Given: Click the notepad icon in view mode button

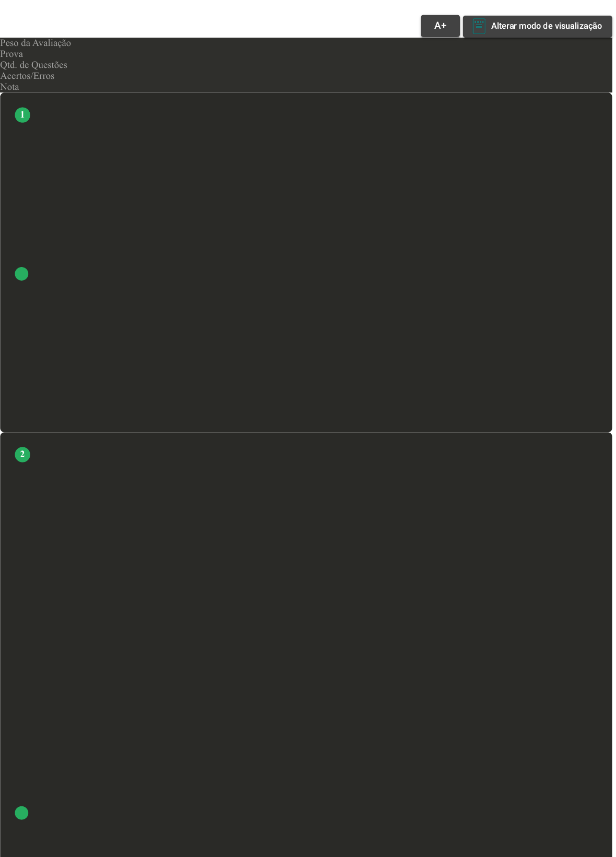Looking at the screenshot, I should tap(479, 26).
